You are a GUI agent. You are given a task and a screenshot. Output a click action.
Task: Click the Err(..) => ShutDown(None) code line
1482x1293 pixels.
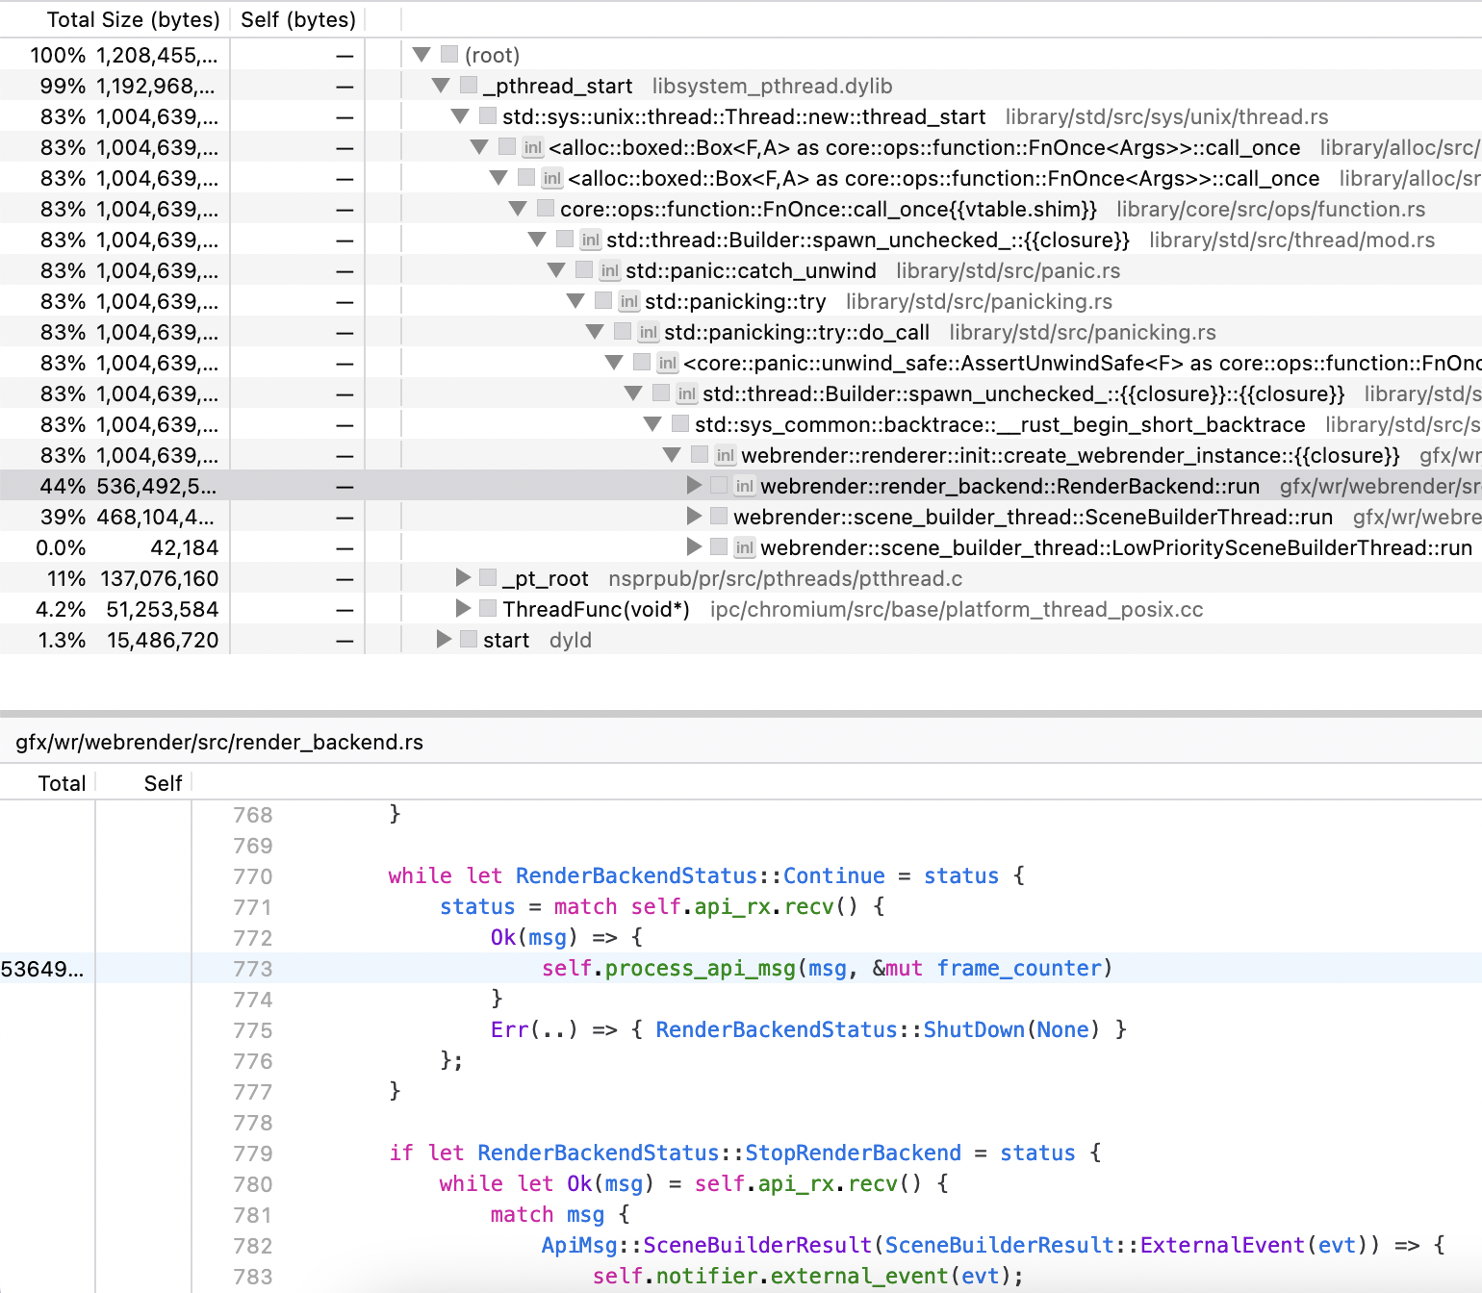[x=808, y=1029]
